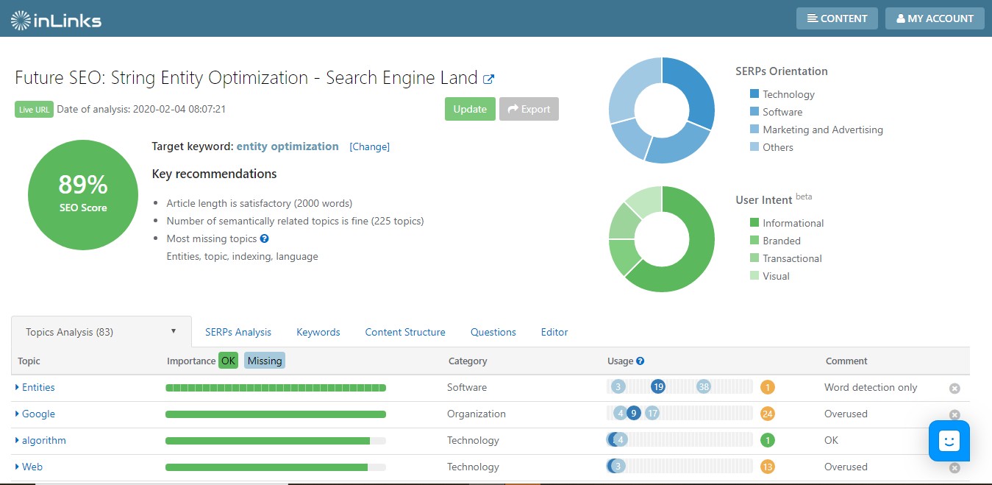992x485 pixels.
Task: Click the Usage help question mark icon
Action: 640,361
